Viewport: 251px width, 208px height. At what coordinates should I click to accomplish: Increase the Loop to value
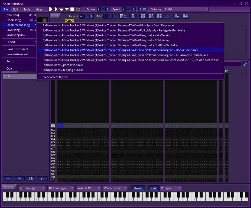pos(91,16)
